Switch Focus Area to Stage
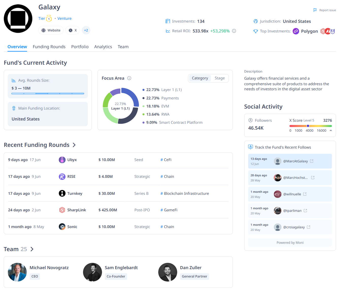Screen dimensions: 345x294 220,78
